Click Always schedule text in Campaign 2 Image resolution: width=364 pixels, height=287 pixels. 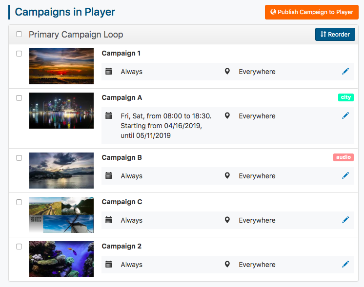[131, 265]
